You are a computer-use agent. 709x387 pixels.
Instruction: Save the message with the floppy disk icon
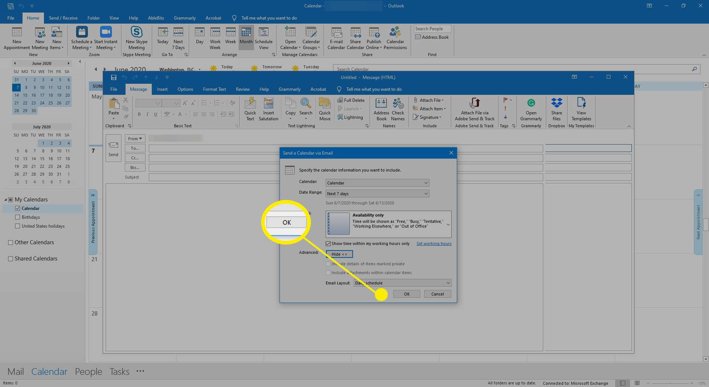pyautogui.click(x=114, y=77)
